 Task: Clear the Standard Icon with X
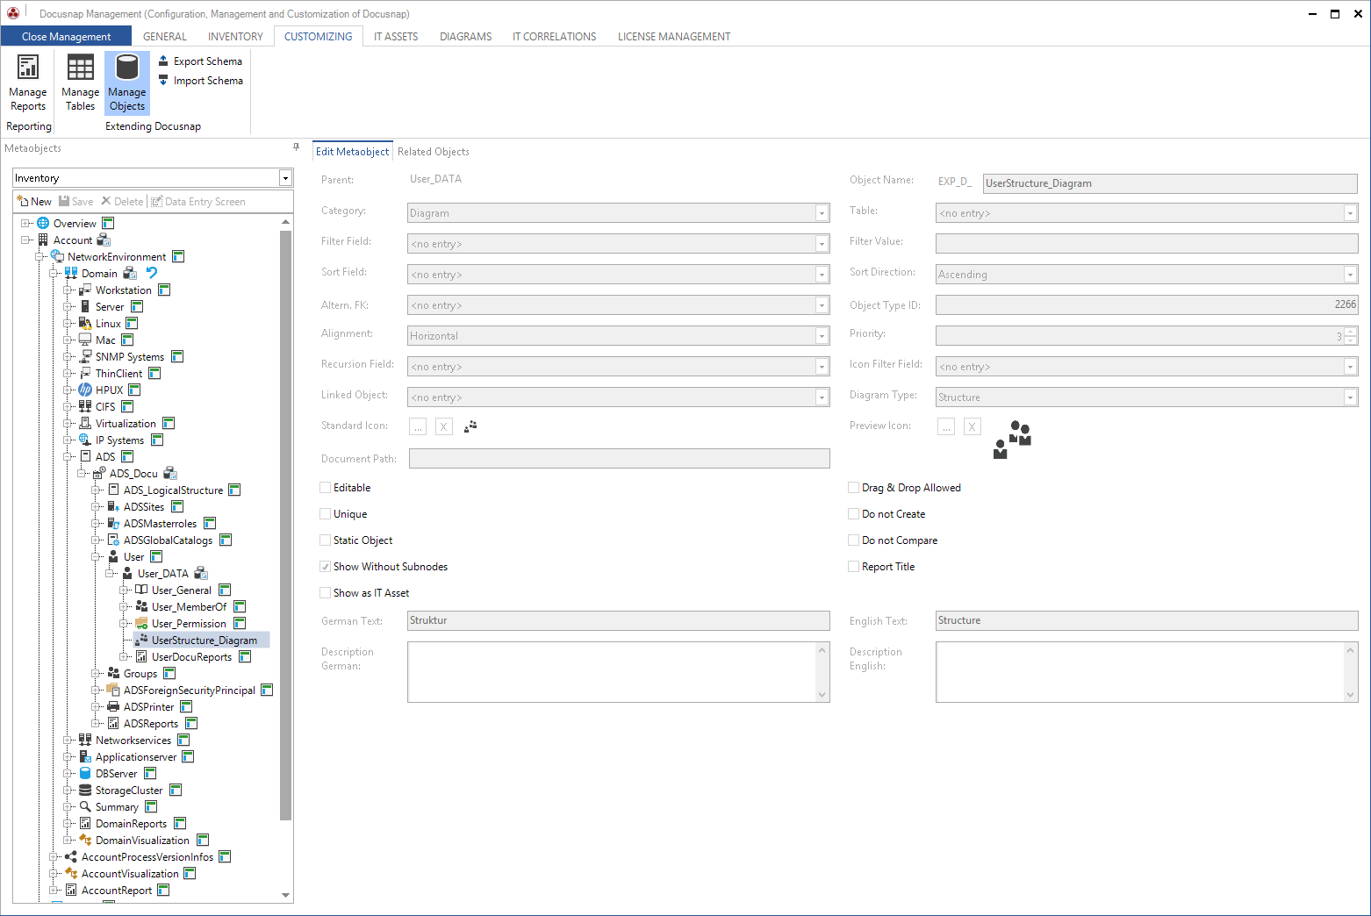[444, 426]
